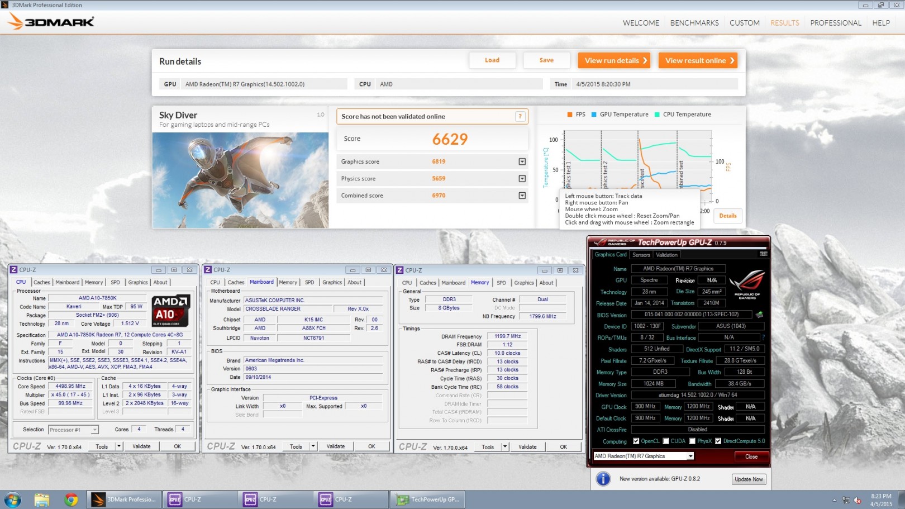Go to the WELCOME page in 3DMark
This screenshot has height=509, width=905.
[x=641, y=23]
